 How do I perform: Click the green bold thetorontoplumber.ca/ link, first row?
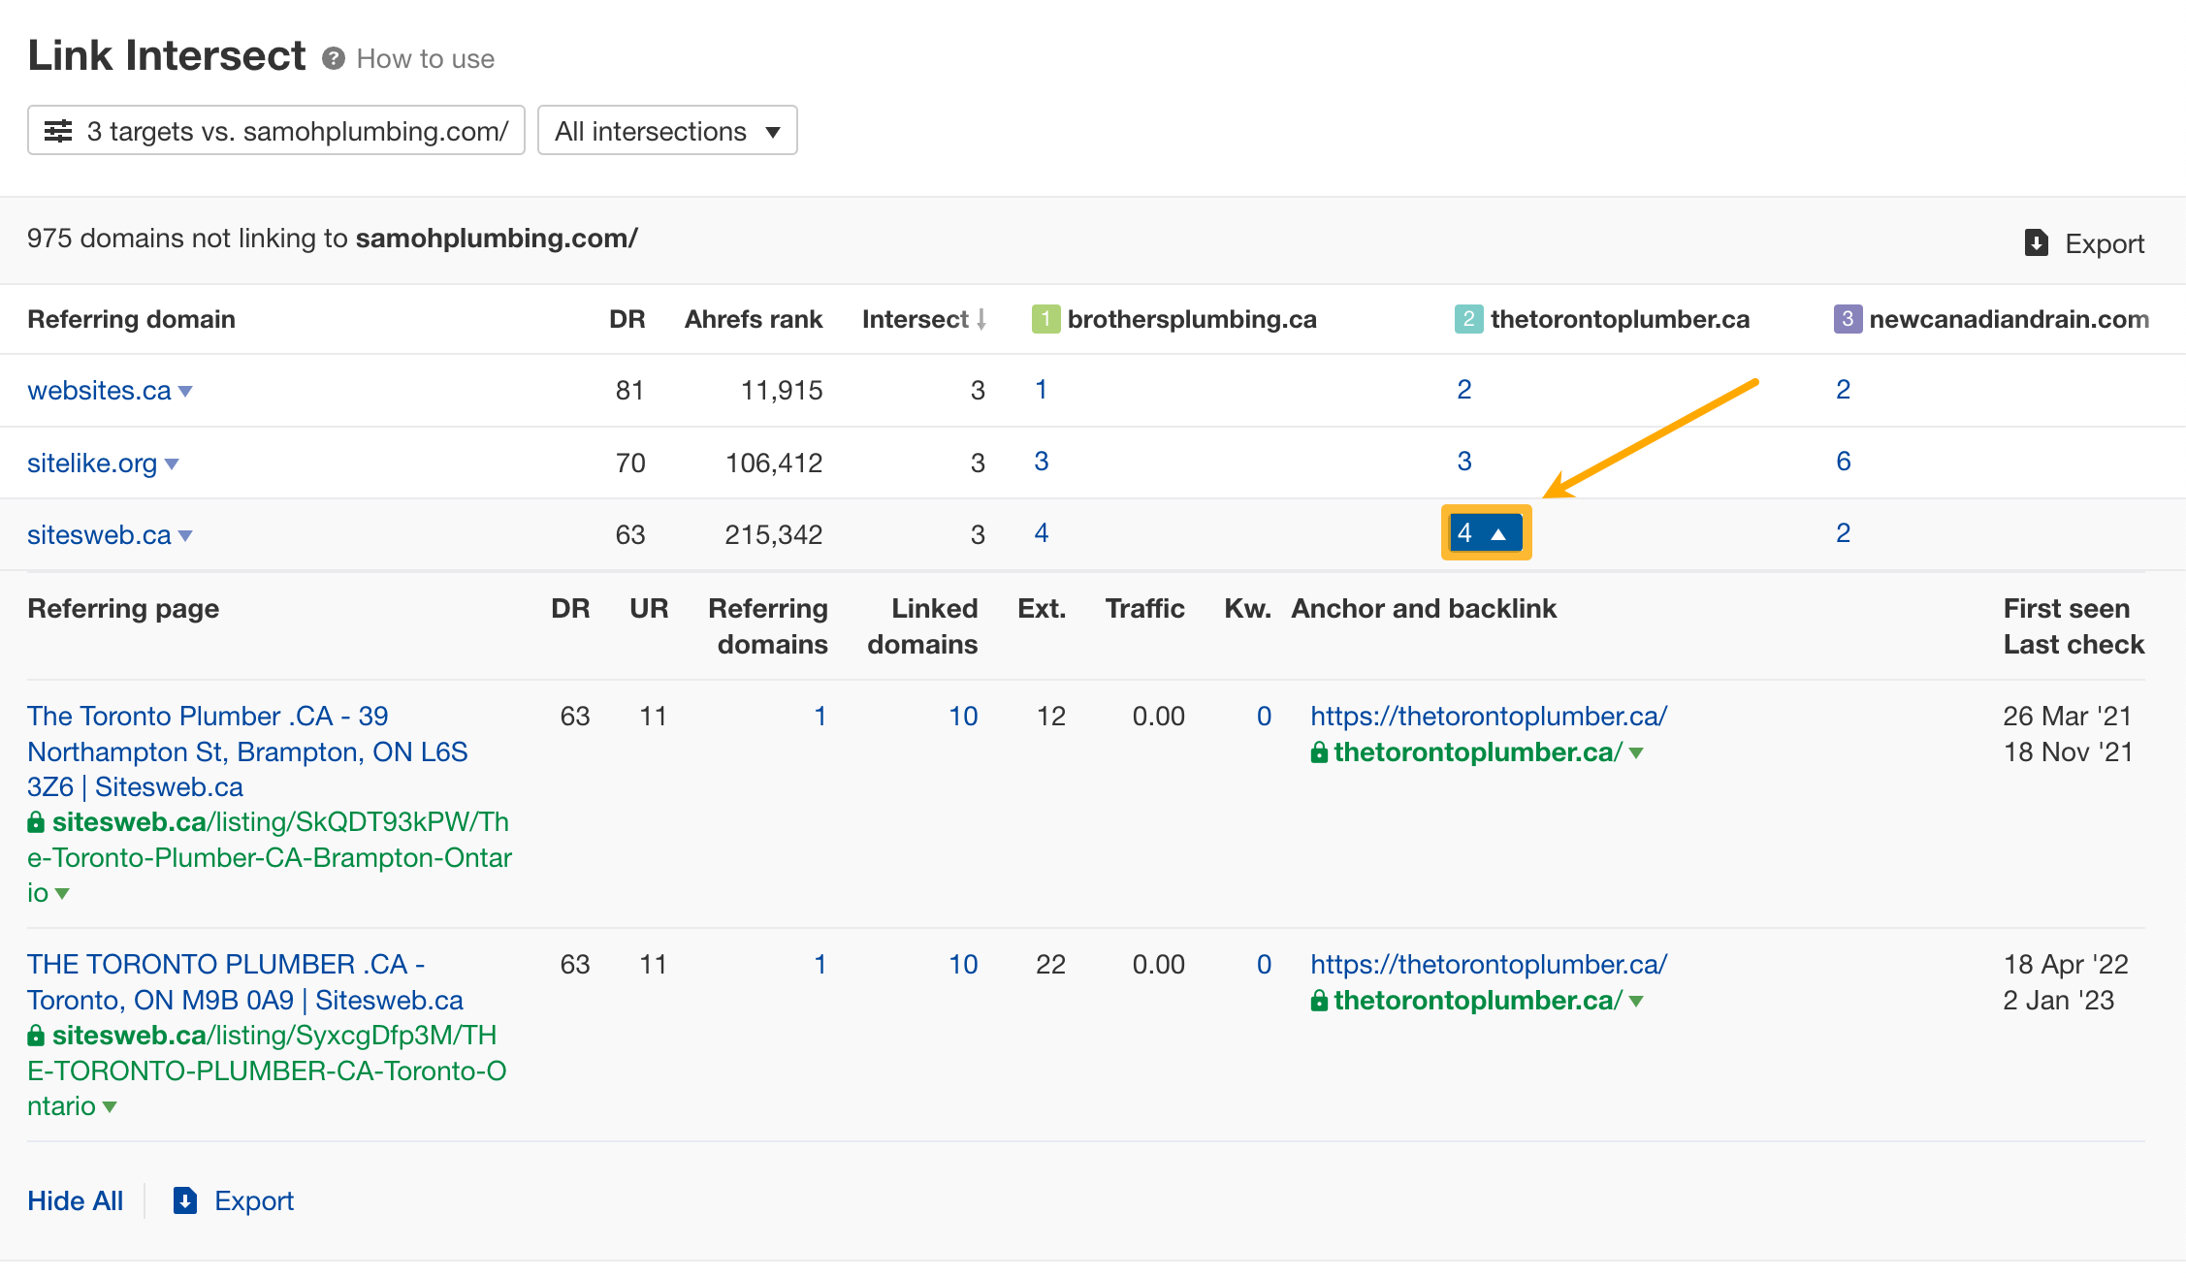1477,752
